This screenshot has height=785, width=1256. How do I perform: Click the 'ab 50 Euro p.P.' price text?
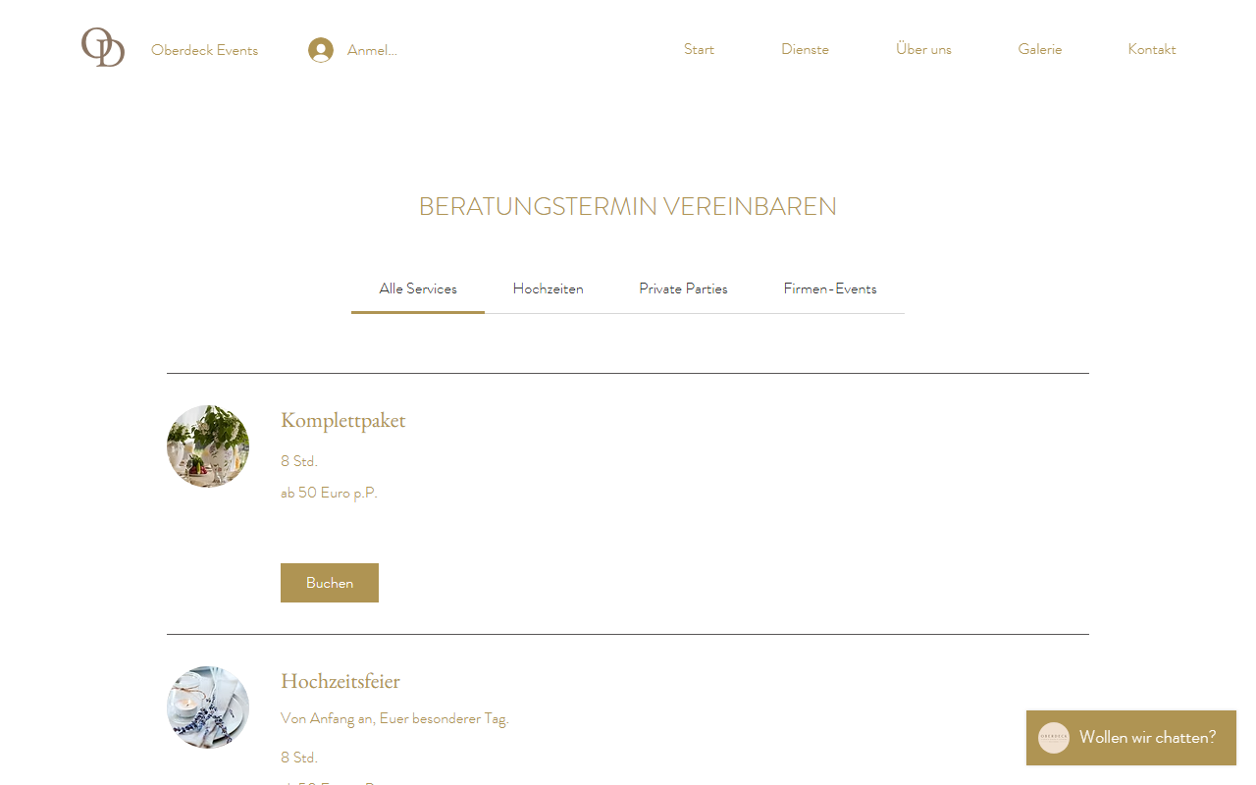tap(329, 493)
